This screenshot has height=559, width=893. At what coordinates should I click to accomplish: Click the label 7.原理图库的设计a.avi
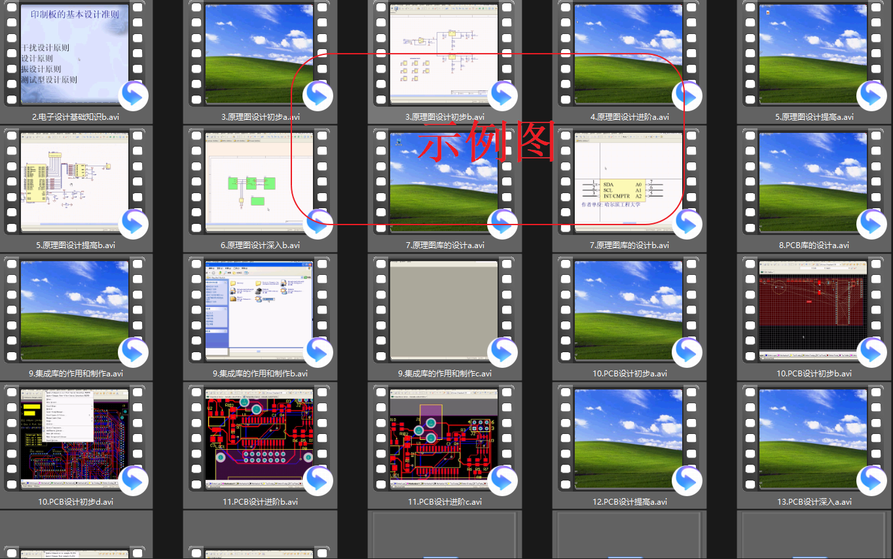[445, 245]
